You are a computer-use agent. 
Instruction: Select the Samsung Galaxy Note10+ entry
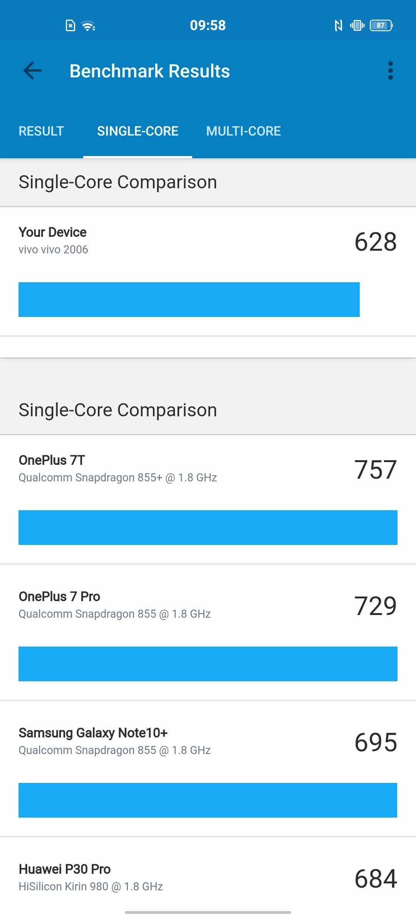208,769
